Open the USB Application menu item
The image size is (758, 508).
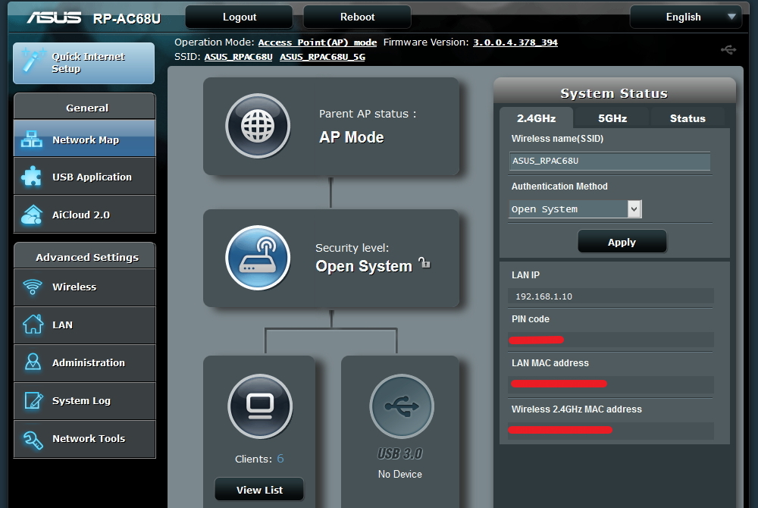pyautogui.click(x=85, y=177)
